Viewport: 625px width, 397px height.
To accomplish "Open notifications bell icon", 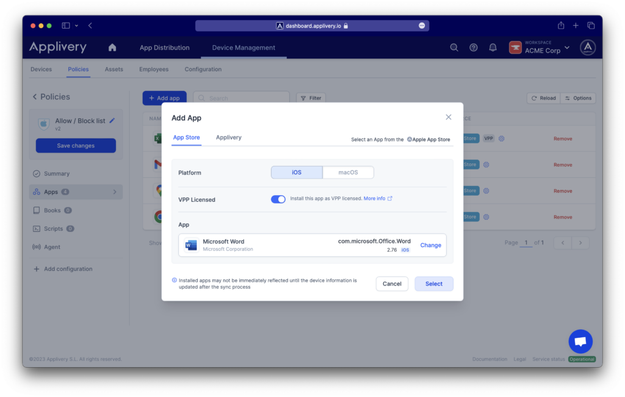I will coord(493,48).
